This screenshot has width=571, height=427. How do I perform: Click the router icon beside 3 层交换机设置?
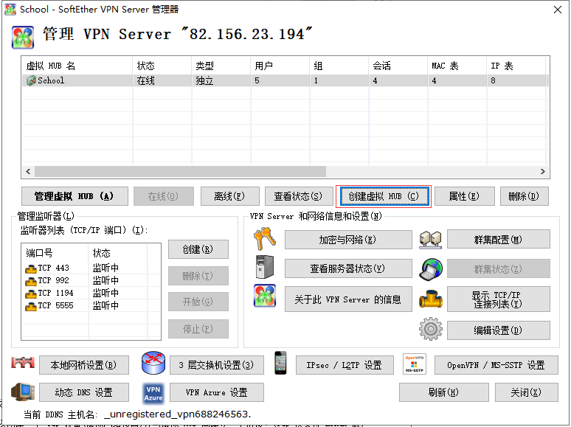pyautogui.click(x=153, y=364)
